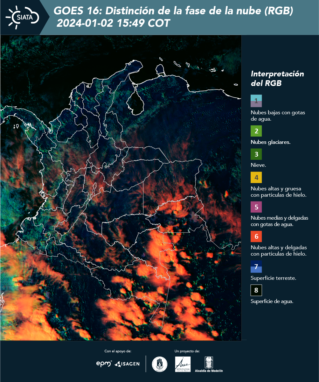
Task: Click the 'Nieve.' label
Action: pos(258,165)
